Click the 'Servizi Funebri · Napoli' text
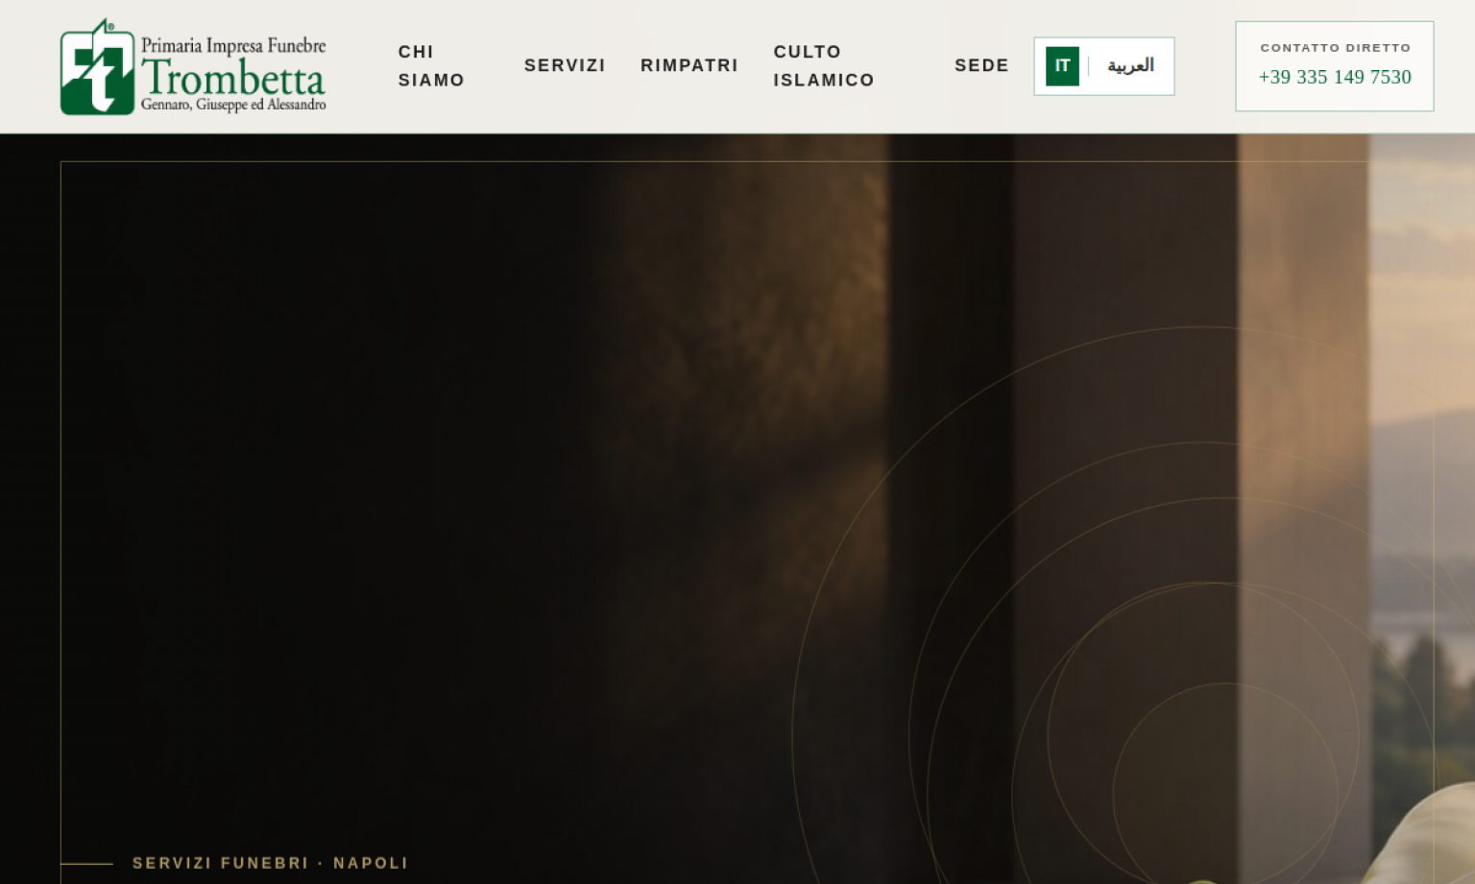The image size is (1475, 884). [x=270, y=863]
